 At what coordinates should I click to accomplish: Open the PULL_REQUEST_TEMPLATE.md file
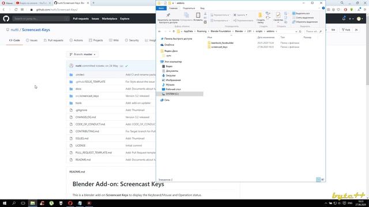93,152
